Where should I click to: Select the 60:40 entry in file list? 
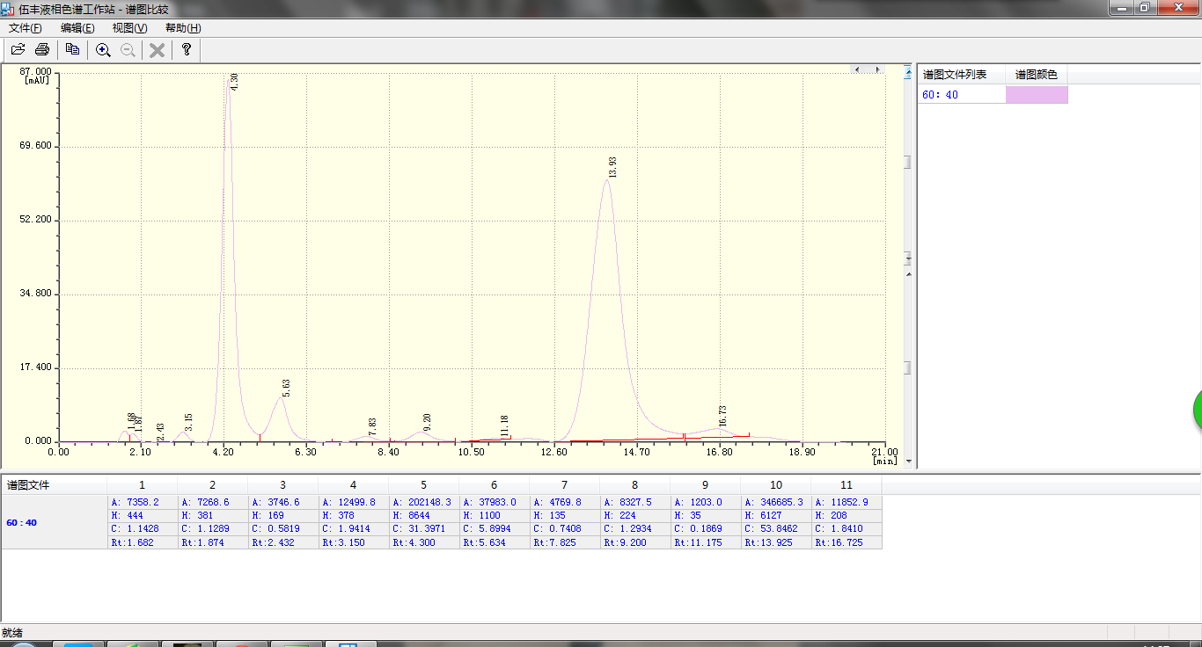962,94
